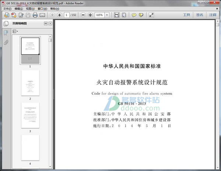Screen dimensions: 221x171
Task: Collapse the thumbnails panel with double-arrow button
Action: pos(46,24)
